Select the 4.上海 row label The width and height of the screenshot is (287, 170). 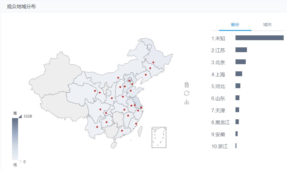[x=218, y=75]
